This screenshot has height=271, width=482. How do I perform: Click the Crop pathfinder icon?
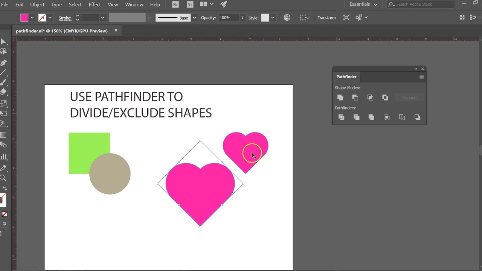[387, 117]
